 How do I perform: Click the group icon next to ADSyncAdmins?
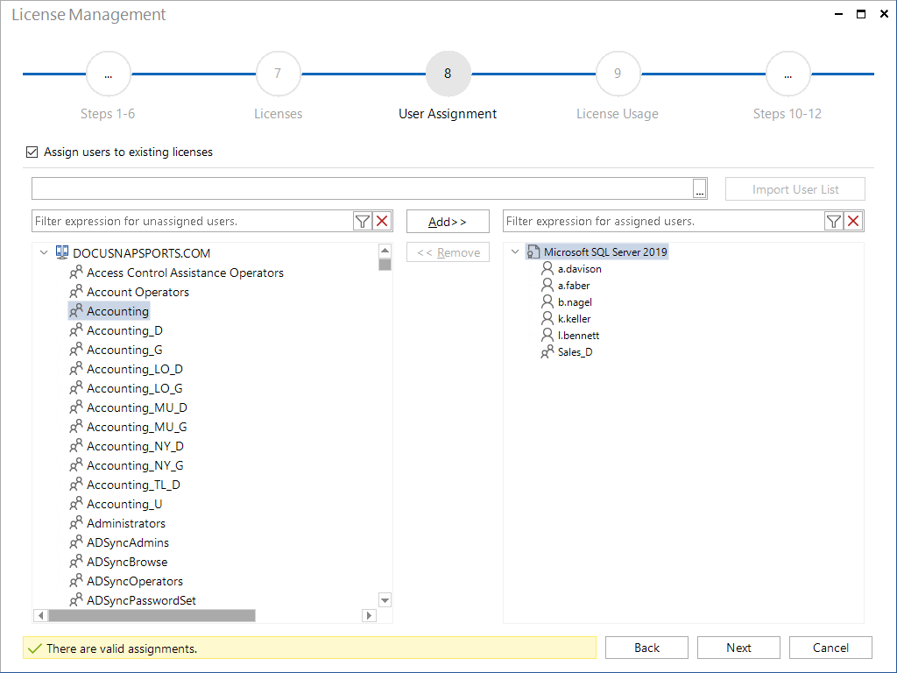[76, 542]
